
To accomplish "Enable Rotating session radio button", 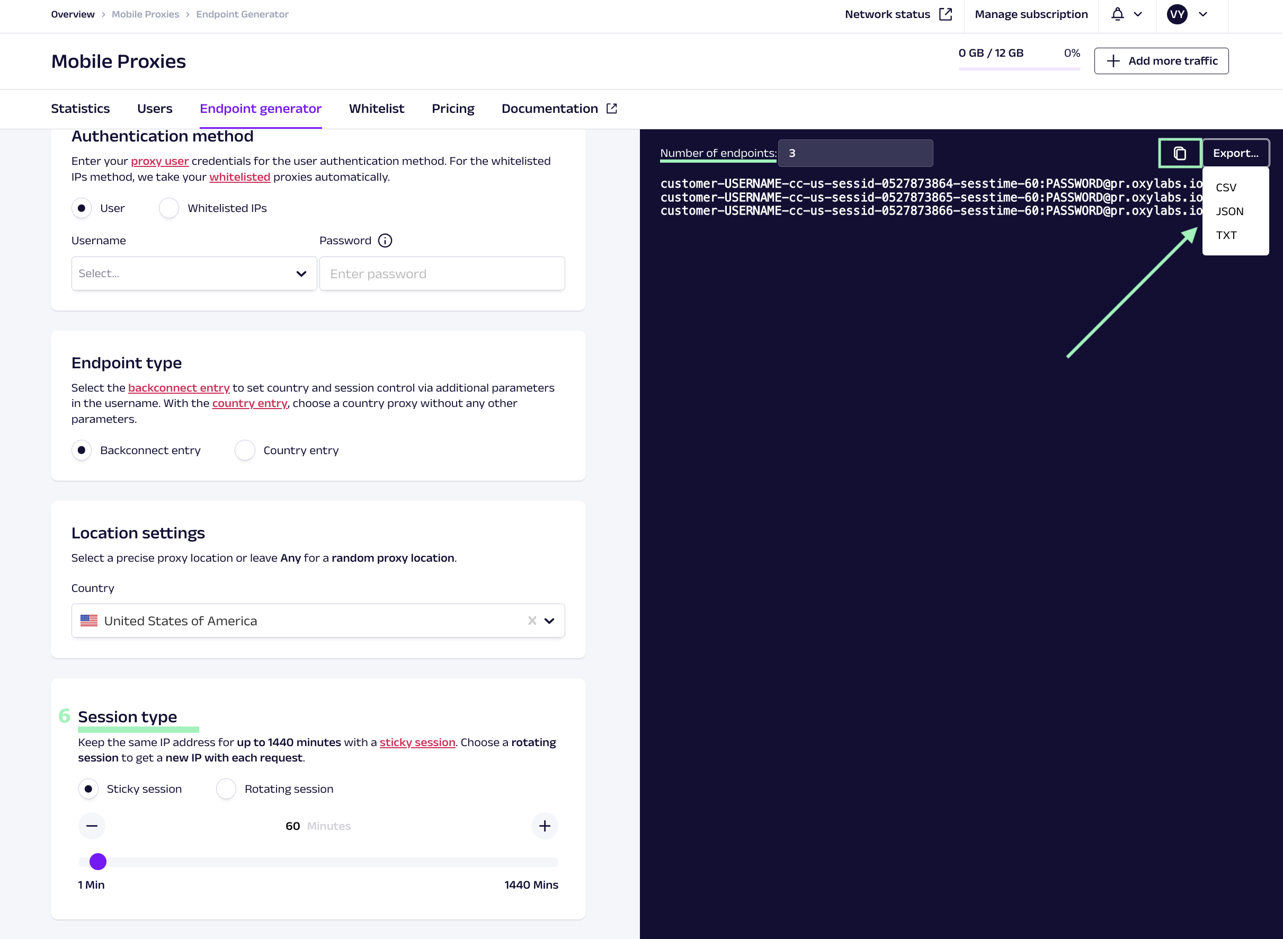I will point(226,789).
